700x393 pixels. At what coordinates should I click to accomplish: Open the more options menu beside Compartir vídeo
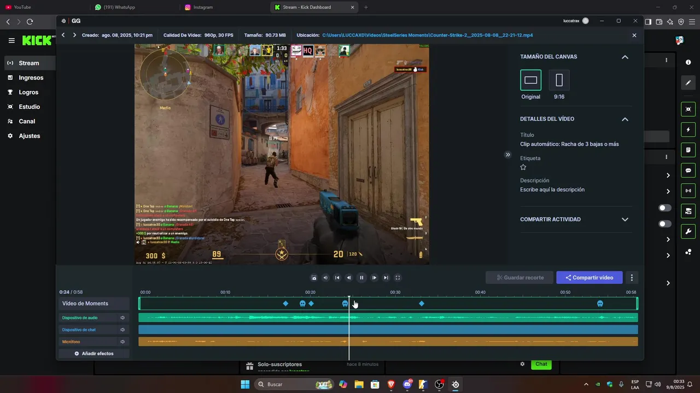click(x=632, y=278)
